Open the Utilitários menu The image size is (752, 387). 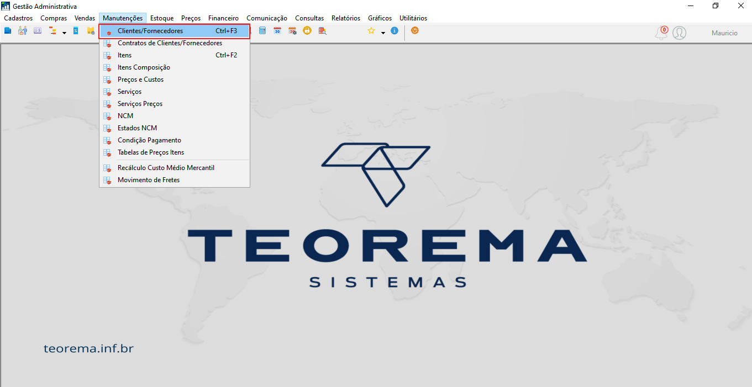click(x=413, y=18)
